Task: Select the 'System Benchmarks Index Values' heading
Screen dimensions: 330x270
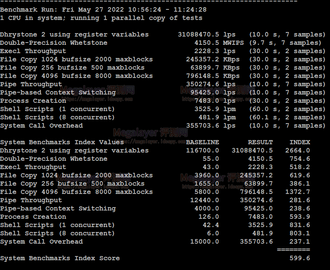Action: point(62,142)
